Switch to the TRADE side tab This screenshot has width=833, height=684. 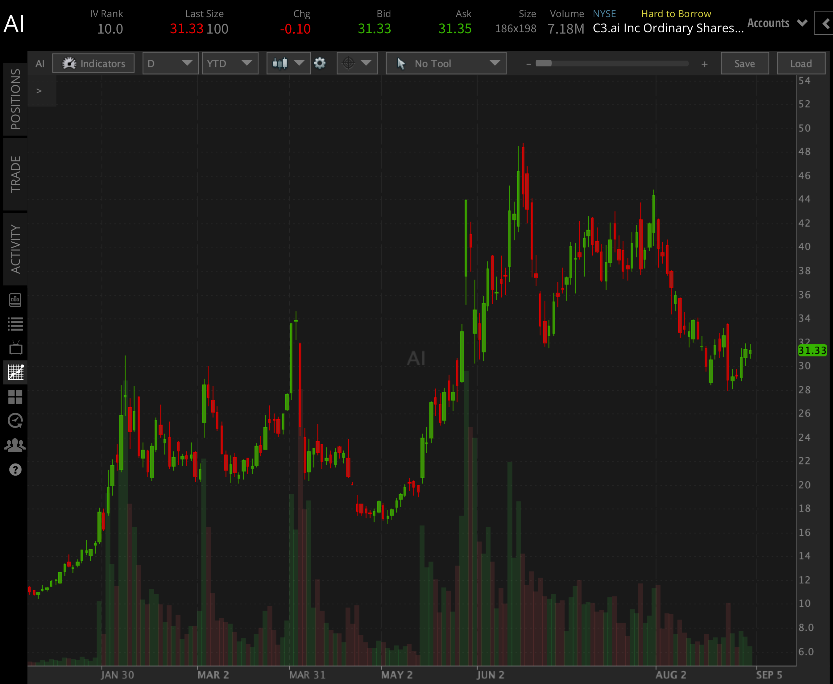click(15, 174)
